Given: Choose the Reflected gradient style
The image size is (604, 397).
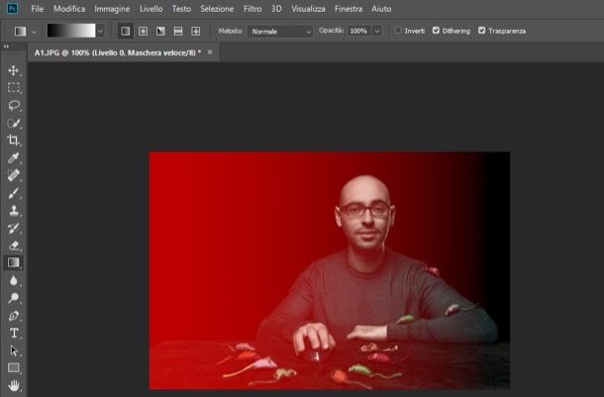Looking at the screenshot, I should click(178, 32).
